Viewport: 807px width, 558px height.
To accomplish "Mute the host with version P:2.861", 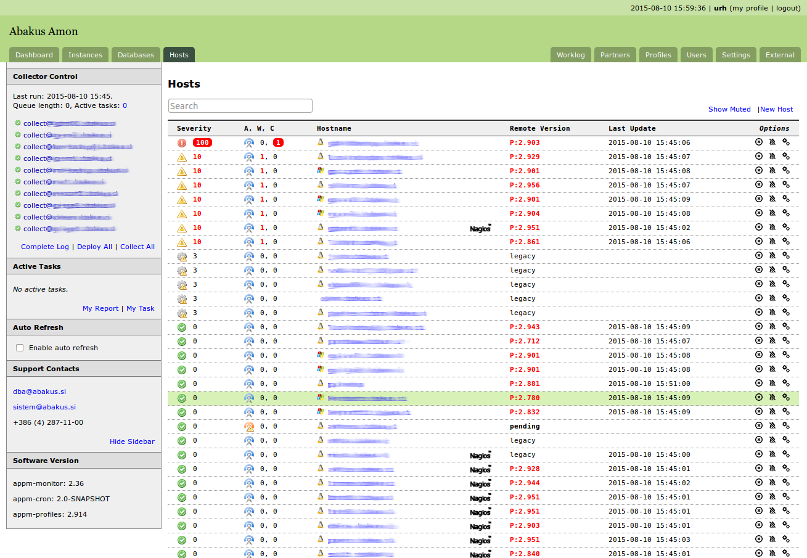I will (772, 241).
